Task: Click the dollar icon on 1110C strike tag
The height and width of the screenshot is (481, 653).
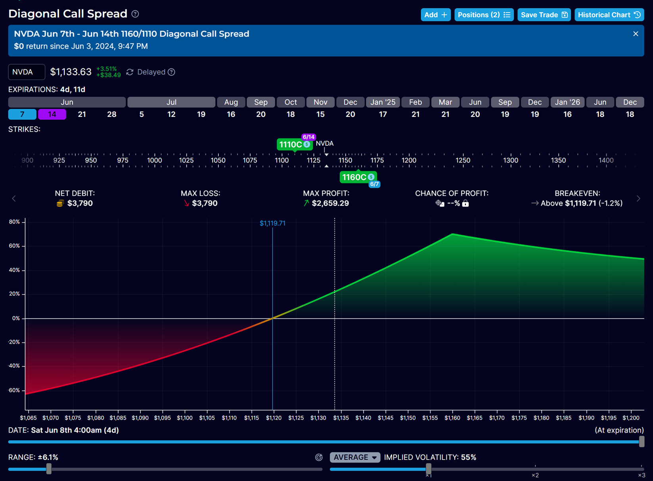Action: [x=306, y=144]
